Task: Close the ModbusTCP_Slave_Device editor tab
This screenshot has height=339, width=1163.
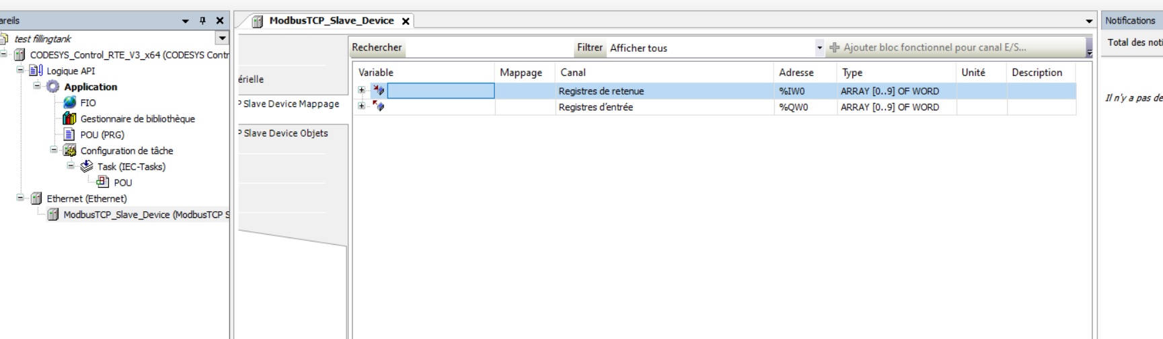Action: click(406, 21)
